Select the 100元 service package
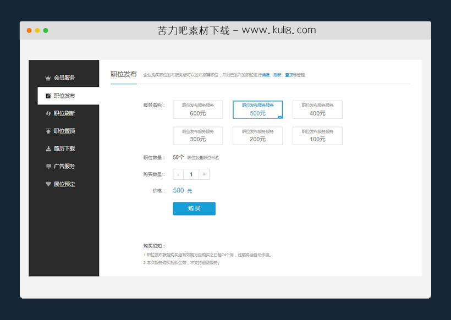451x320 pixels. pyautogui.click(x=317, y=136)
